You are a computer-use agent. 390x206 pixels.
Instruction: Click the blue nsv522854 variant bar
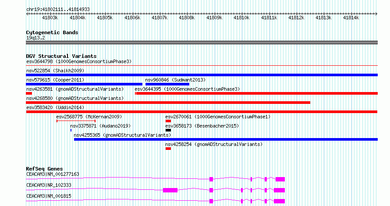coord(202,75)
